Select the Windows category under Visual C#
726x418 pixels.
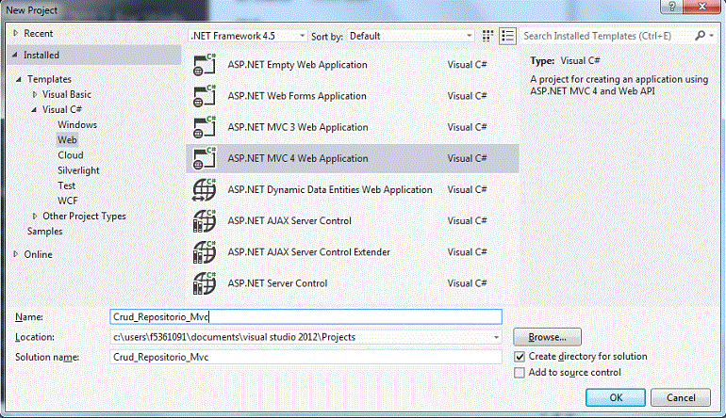77,124
